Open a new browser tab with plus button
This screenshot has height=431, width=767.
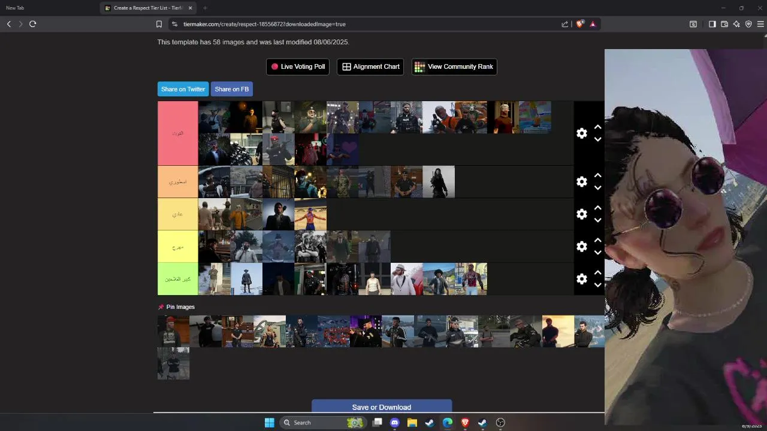click(205, 8)
